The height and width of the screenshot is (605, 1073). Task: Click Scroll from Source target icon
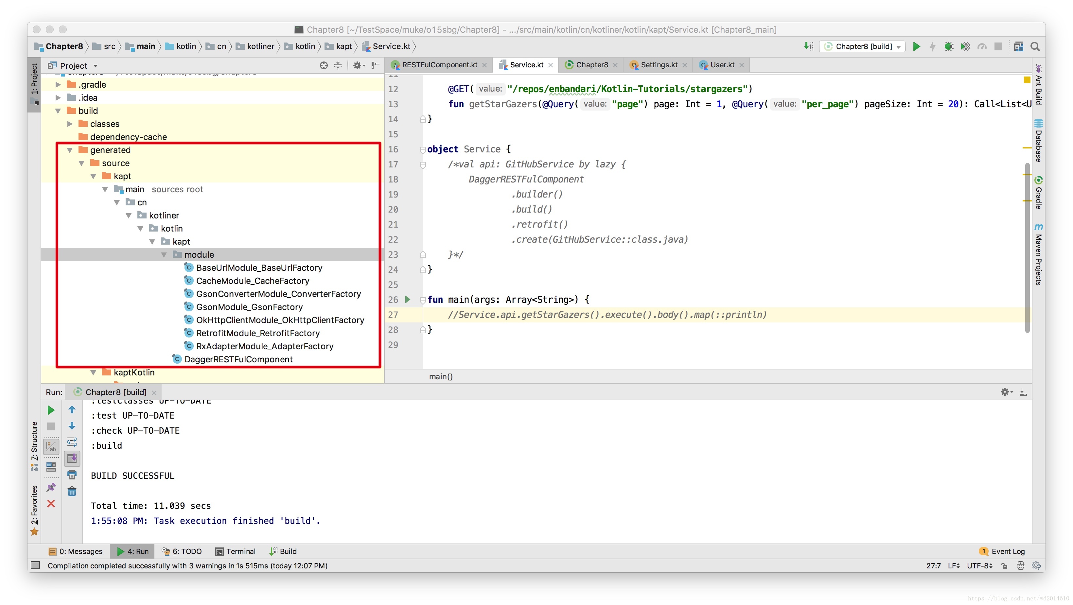[x=324, y=65]
